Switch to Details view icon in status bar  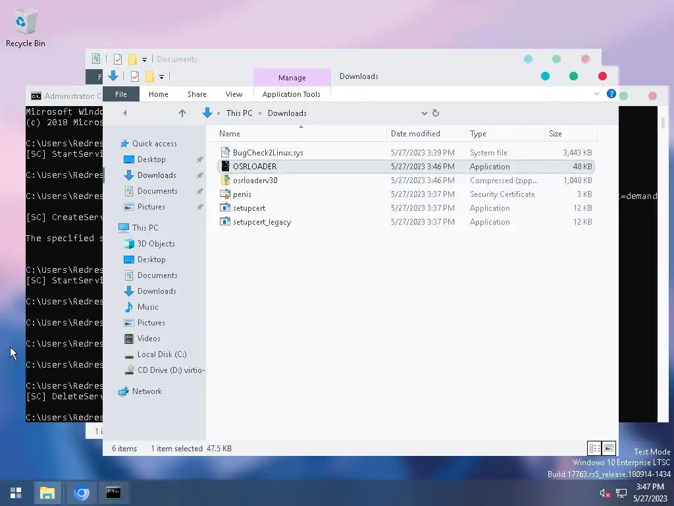coord(594,448)
